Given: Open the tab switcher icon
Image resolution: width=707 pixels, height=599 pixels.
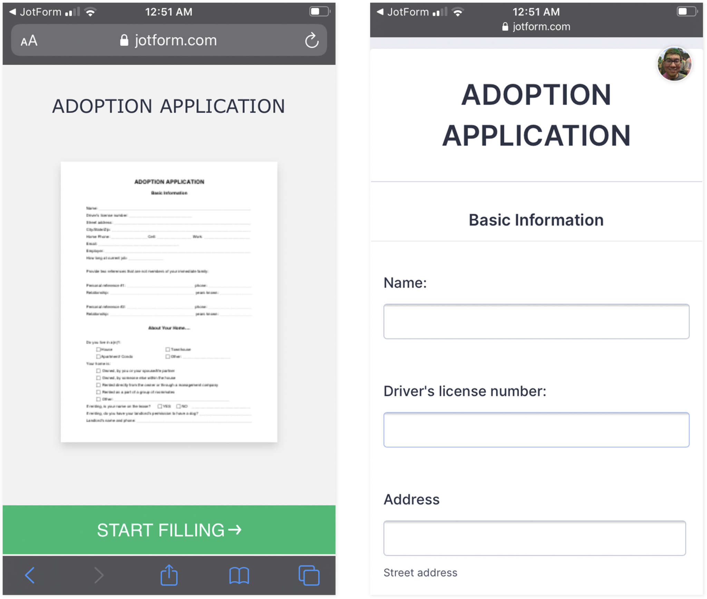Looking at the screenshot, I should coord(309,575).
